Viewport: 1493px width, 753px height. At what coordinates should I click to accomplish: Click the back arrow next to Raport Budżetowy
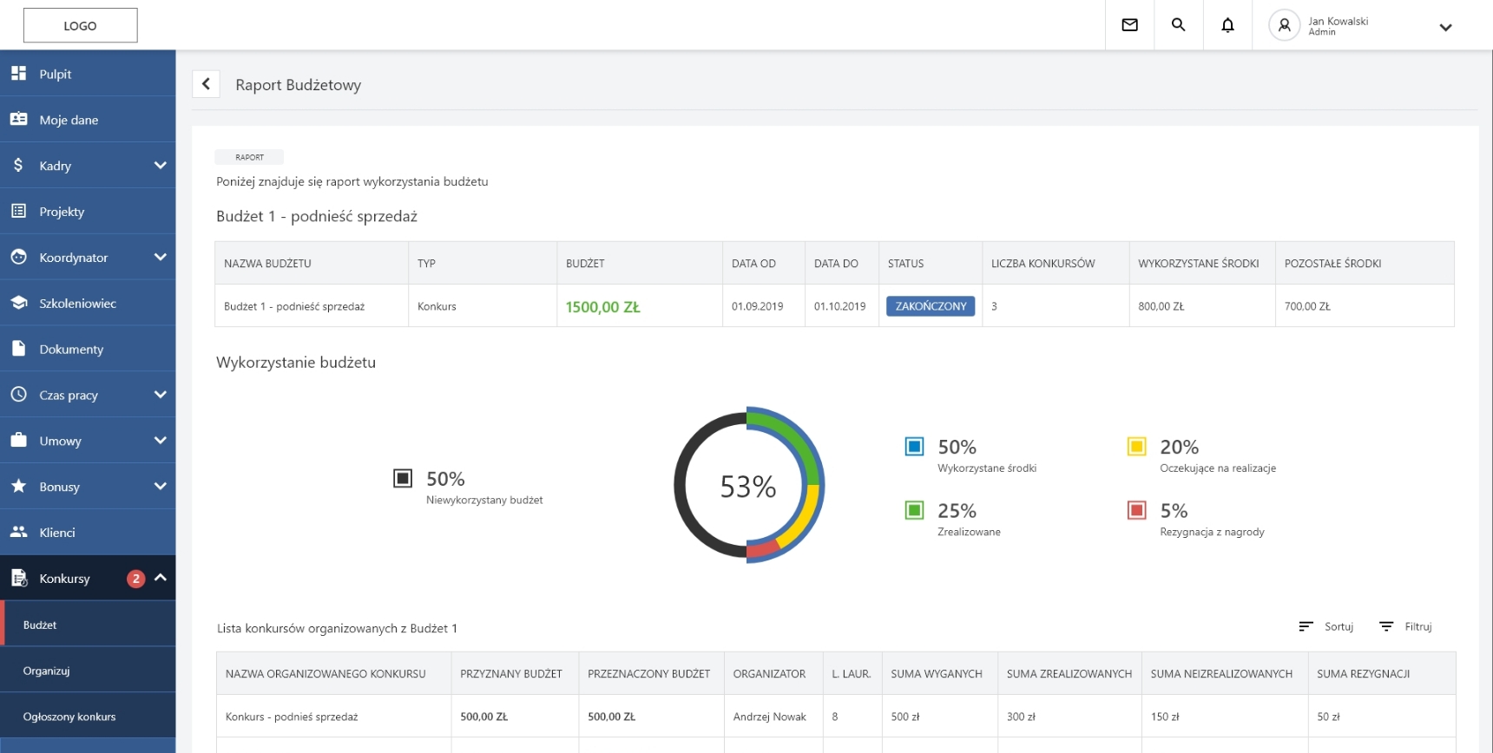click(x=206, y=84)
